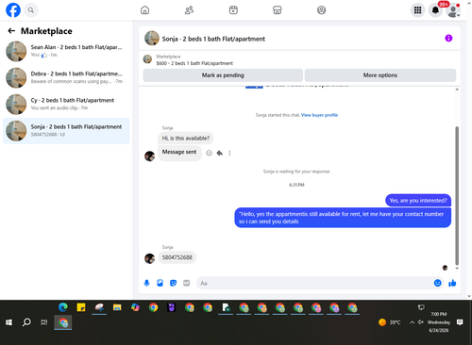Open the Debra conversation
This screenshot has width=472, height=345.
[66, 77]
